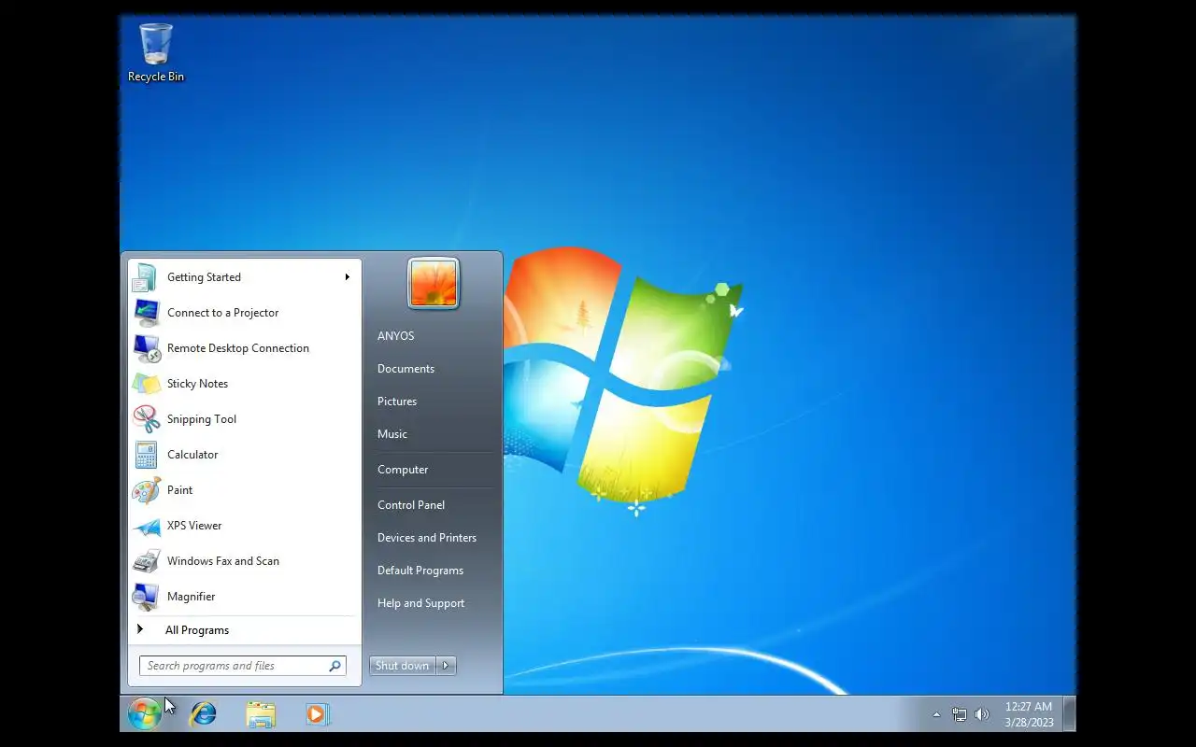
Task: Select the Paint label
Action: coord(179,490)
